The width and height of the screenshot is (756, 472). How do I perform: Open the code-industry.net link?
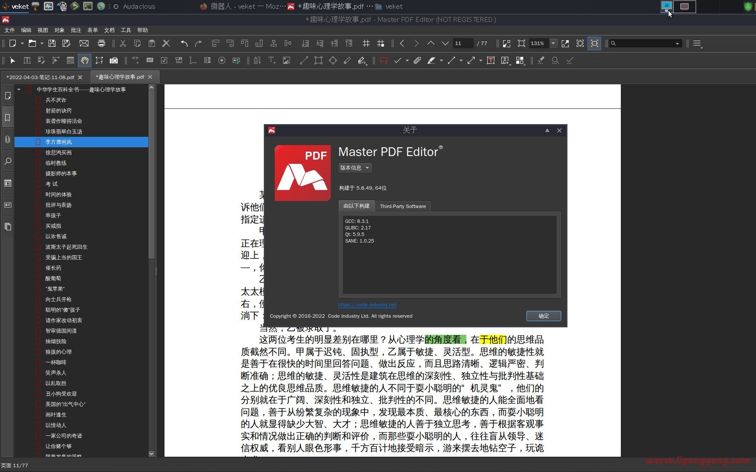pos(367,305)
